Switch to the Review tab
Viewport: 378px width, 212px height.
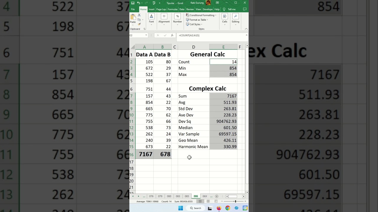pyautogui.click(x=190, y=9)
